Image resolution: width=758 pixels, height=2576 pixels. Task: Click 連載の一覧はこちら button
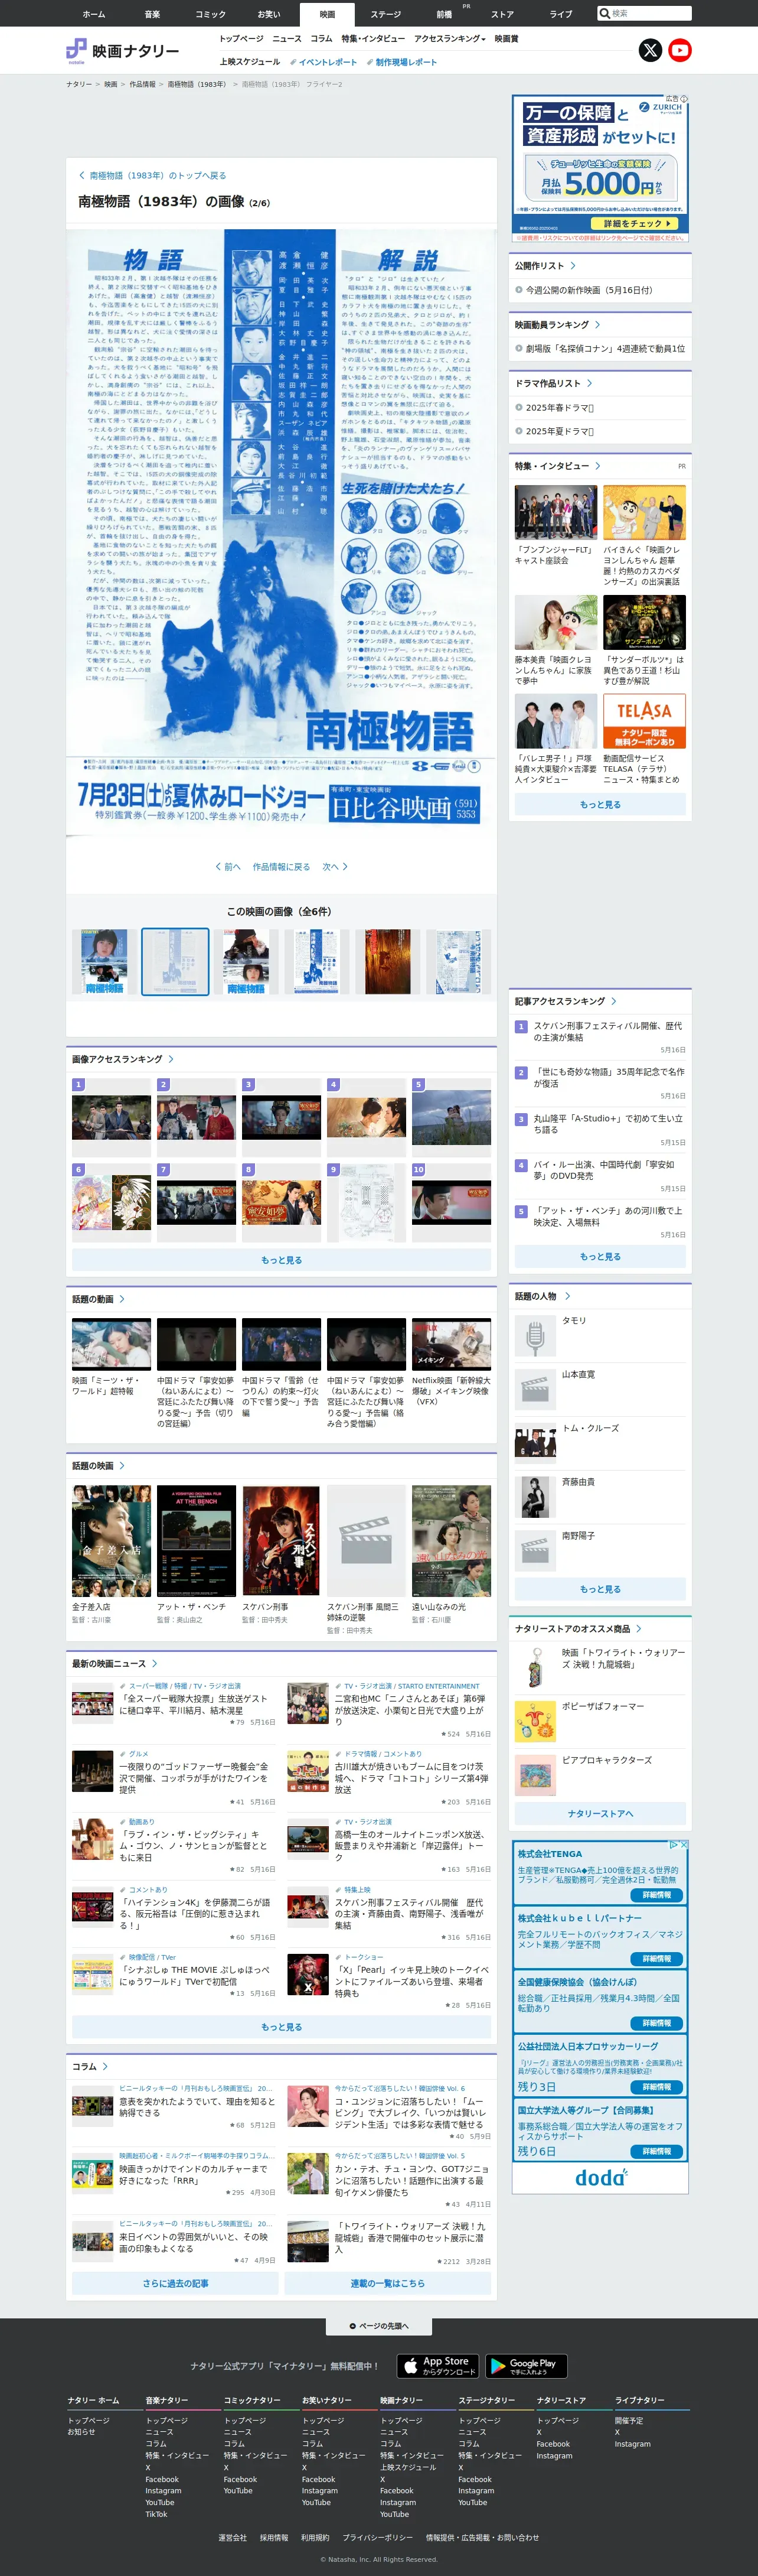(387, 2282)
